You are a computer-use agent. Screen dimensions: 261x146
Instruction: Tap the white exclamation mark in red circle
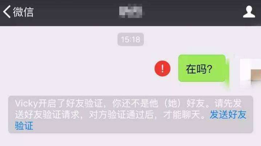(x=162, y=68)
